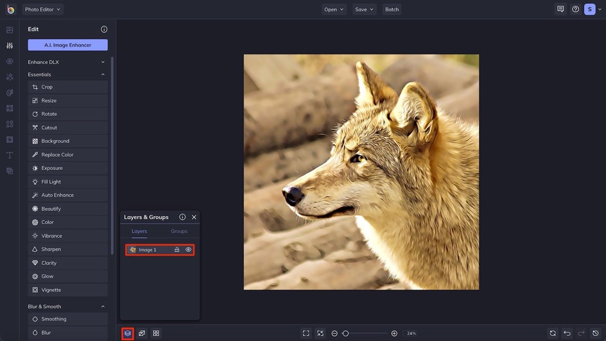606x341 pixels.
Task: Switch to the Groups tab
Action: click(x=179, y=231)
